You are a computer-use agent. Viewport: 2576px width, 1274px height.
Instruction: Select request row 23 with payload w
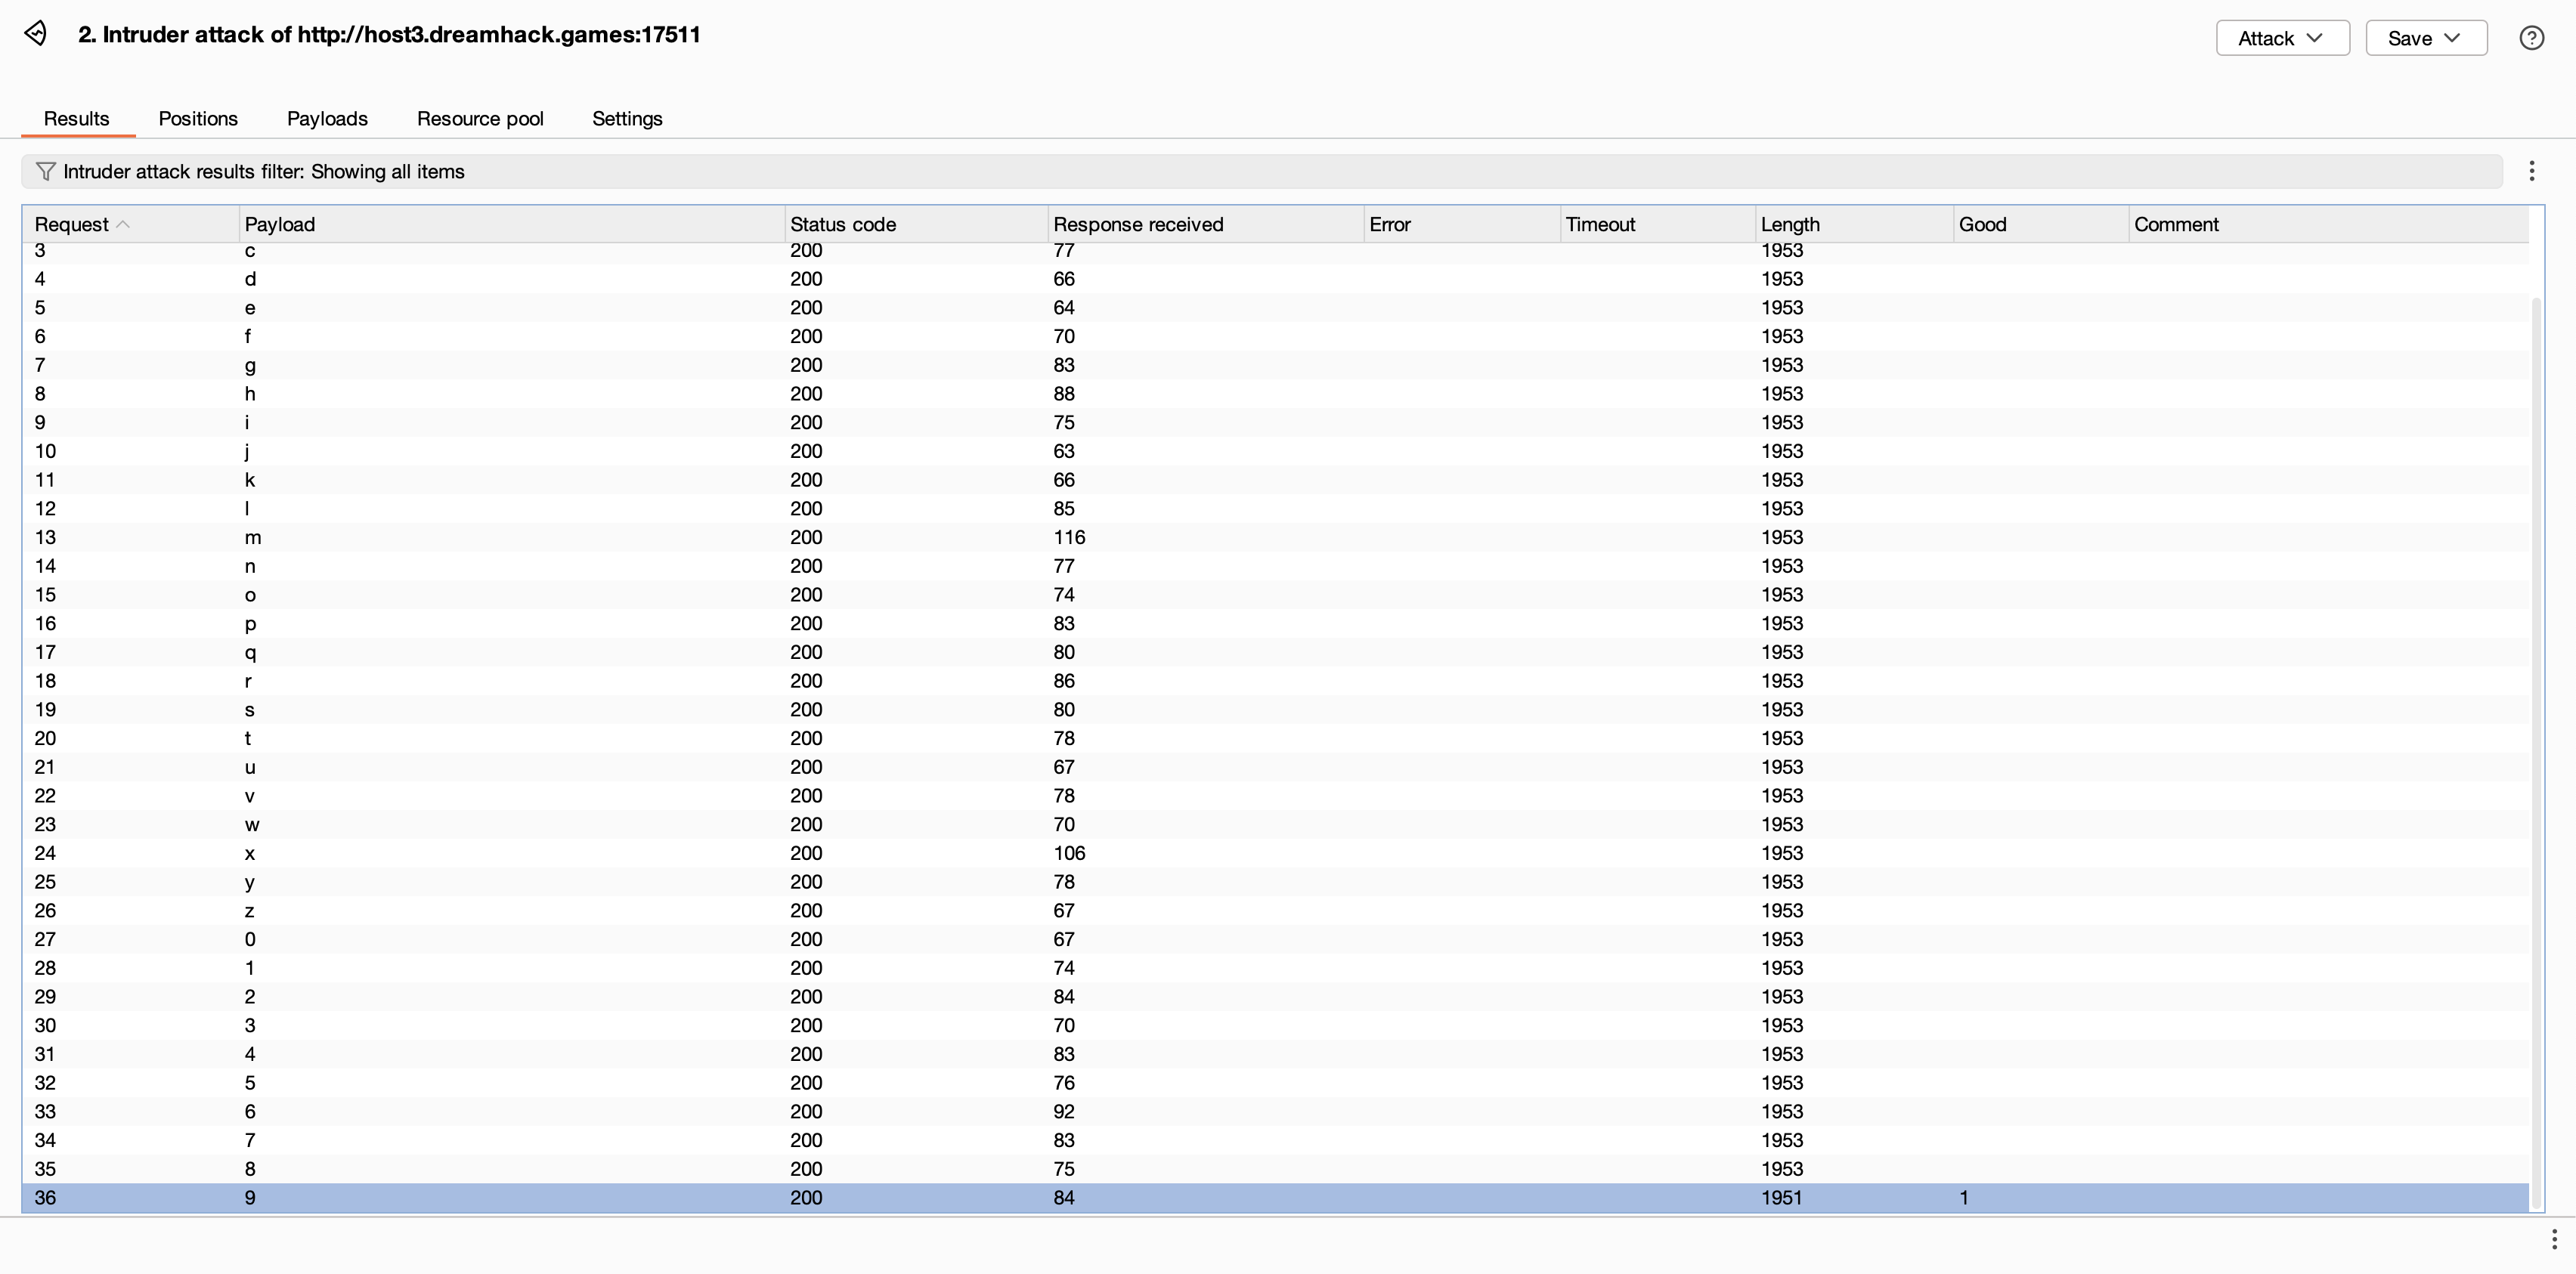tap(1276, 824)
